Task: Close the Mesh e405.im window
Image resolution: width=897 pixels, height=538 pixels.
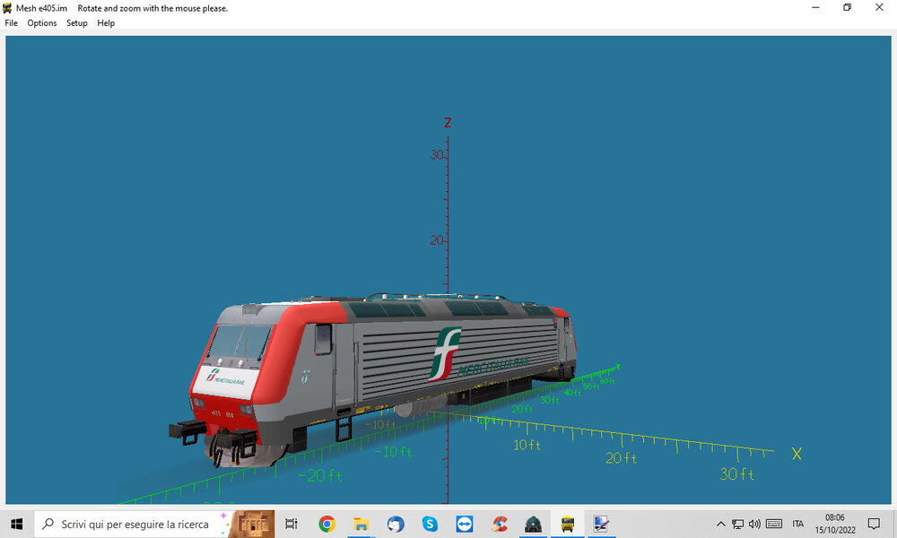Action: (x=879, y=7)
